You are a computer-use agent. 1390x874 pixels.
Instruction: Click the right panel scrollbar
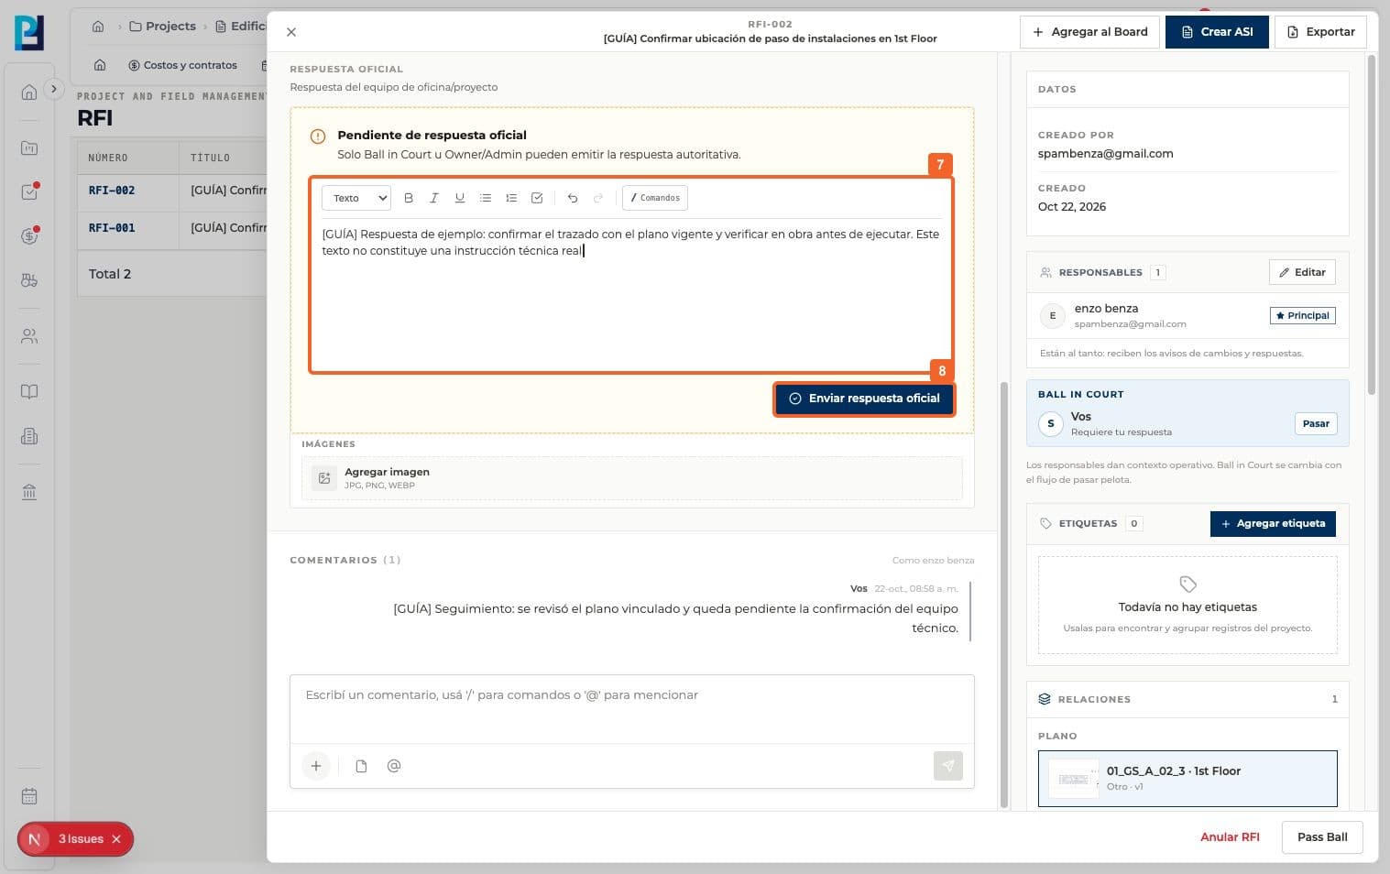[1372, 224]
